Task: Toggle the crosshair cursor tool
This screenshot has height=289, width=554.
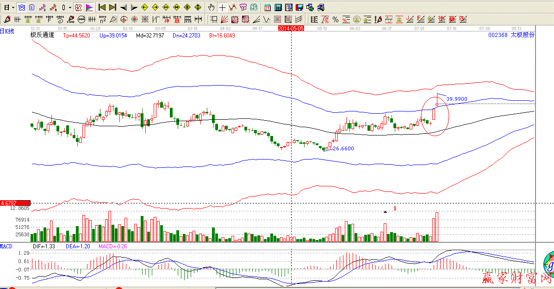Action: tap(222, 7)
